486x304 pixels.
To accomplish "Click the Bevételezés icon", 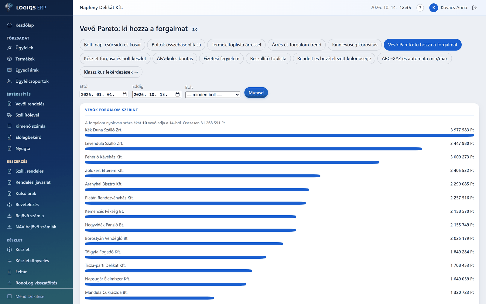I will click(x=9, y=205).
